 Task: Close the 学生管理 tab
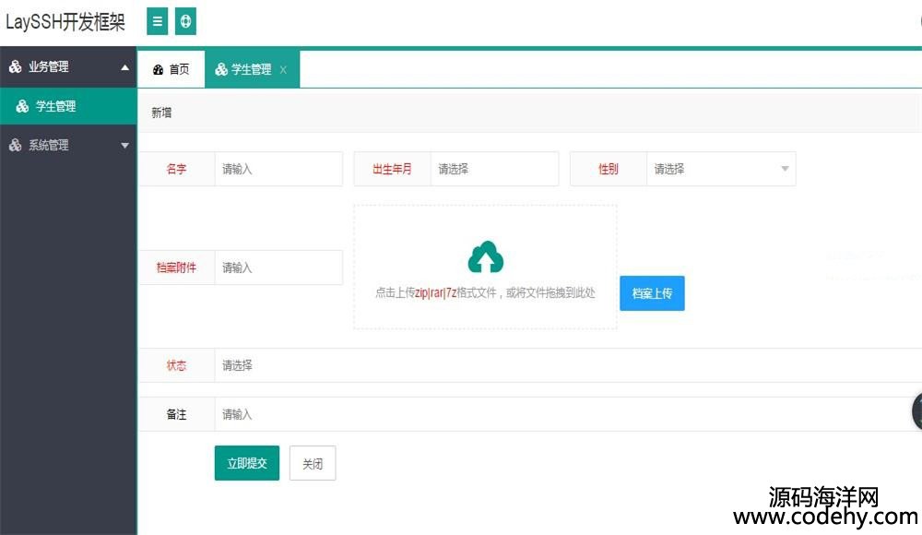(x=283, y=69)
